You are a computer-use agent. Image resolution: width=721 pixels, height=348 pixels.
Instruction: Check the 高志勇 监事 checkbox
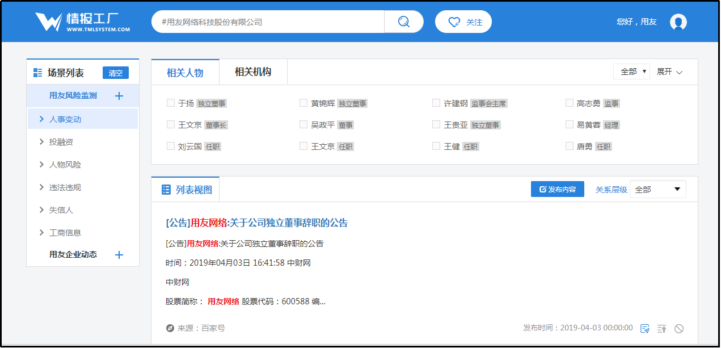tap(570, 103)
